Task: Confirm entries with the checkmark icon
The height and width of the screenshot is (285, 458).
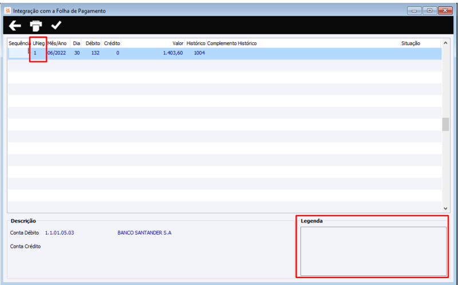Action: (56, 25)
